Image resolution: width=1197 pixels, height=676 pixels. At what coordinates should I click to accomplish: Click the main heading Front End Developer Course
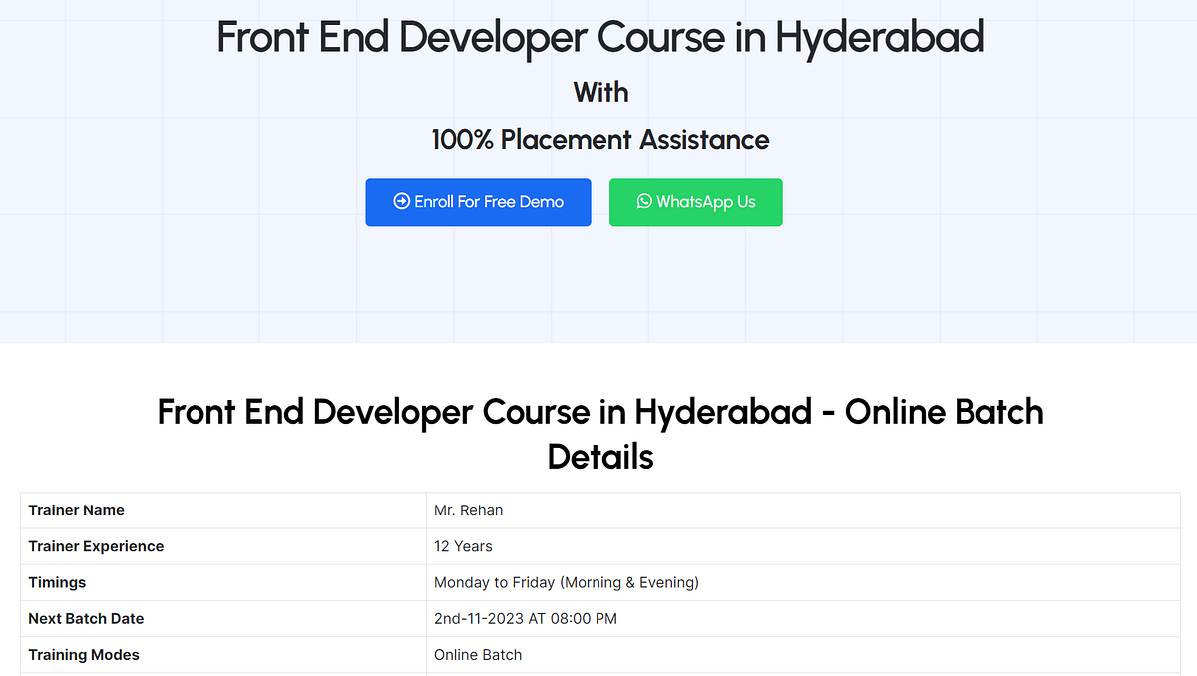click(599, 37)
